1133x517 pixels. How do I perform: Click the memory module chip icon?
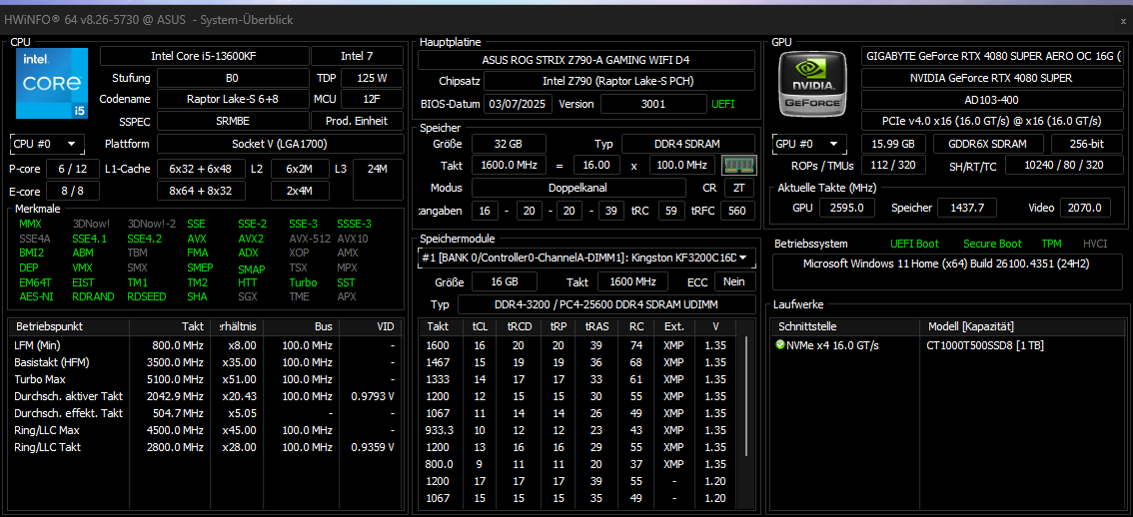tap(738, 166)
